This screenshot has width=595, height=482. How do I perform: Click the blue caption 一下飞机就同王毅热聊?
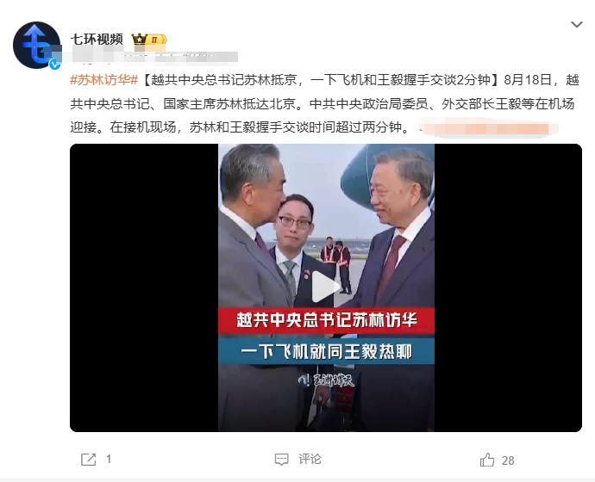(326, 351)
